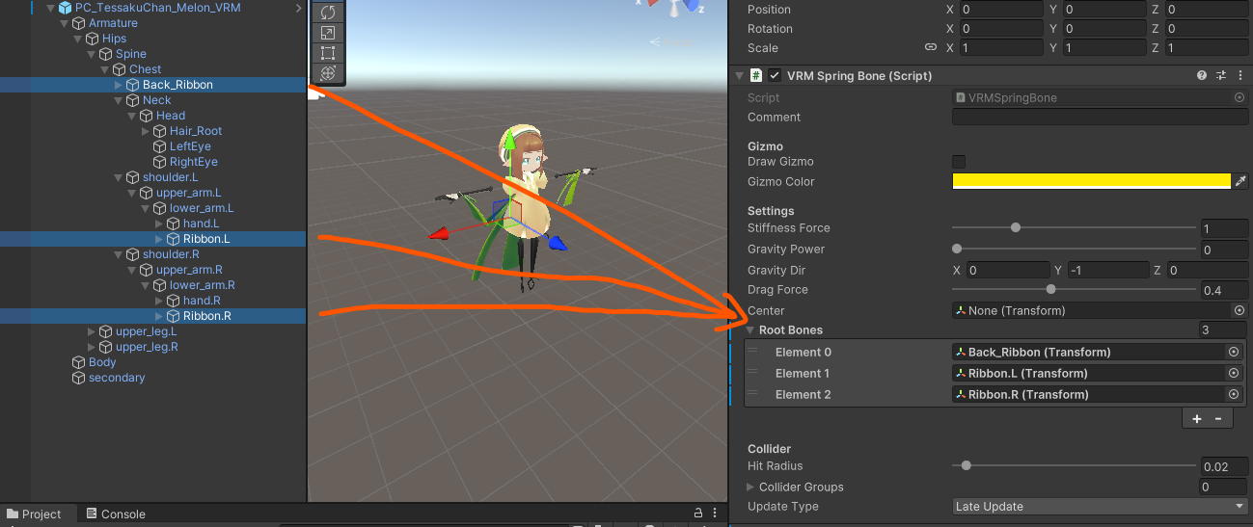Pick Gizmo Color with eyedropper

(x=1241, y=181)
